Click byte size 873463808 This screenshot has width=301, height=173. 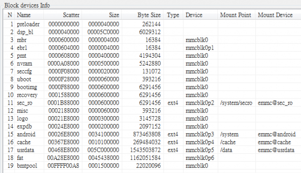[x=147, y=134]
